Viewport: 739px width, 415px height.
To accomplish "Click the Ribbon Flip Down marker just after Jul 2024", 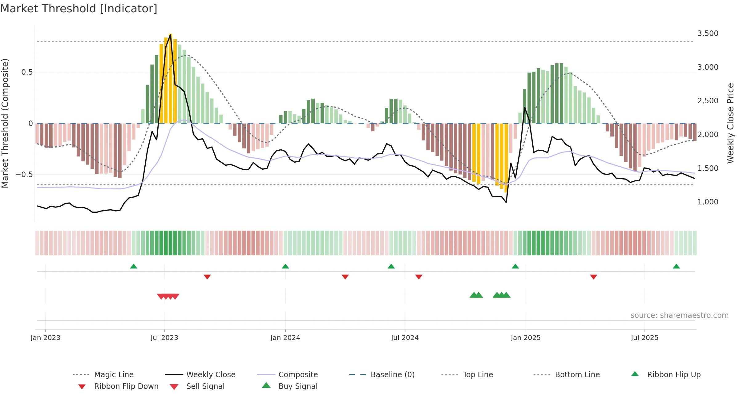I will [419, 277].
